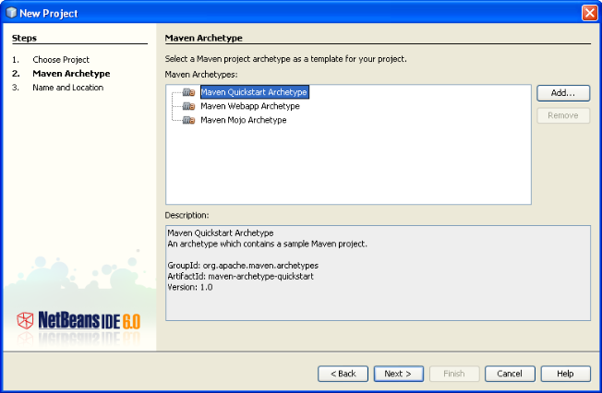The image size is (602, 393).
Task: Click the ArtifactId maven-archetype-quickstart line
Action: pyautogui.click(x=240, y=277)
